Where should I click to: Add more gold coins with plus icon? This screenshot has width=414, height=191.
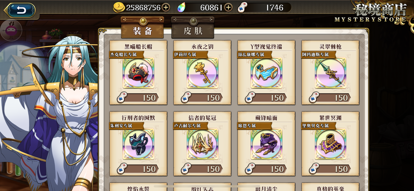coord(165,8)
